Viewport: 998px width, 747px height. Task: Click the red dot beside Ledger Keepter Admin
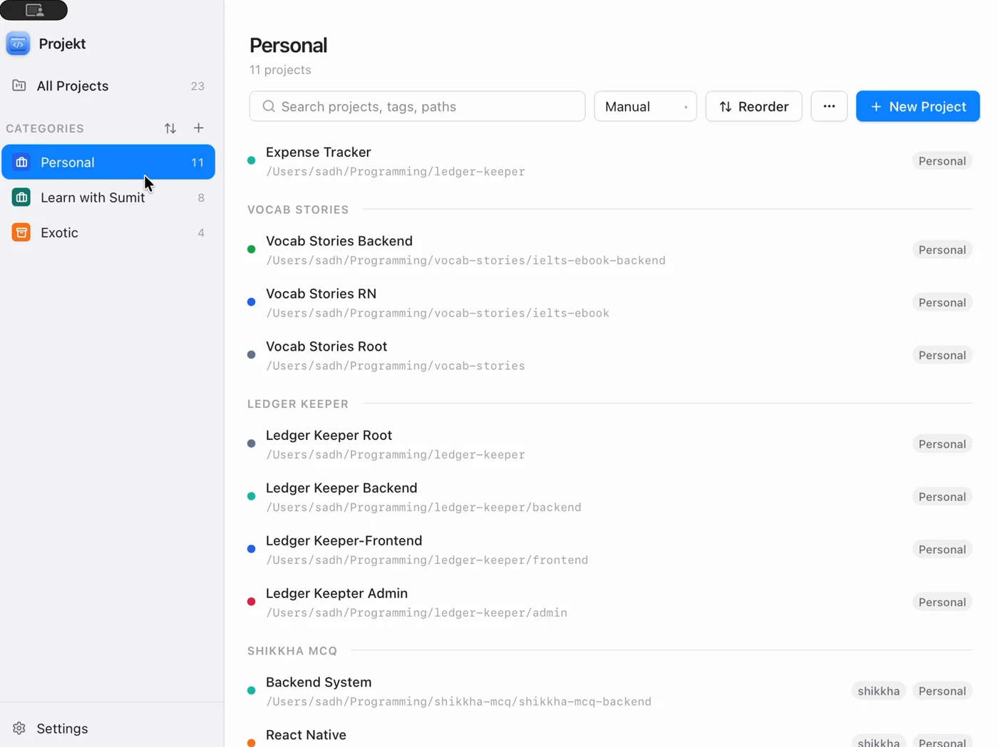[251, 602]
